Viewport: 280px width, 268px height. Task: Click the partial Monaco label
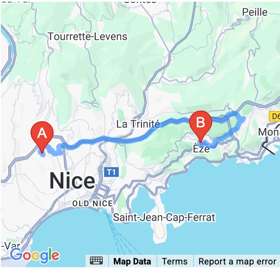tap(269, 132)
